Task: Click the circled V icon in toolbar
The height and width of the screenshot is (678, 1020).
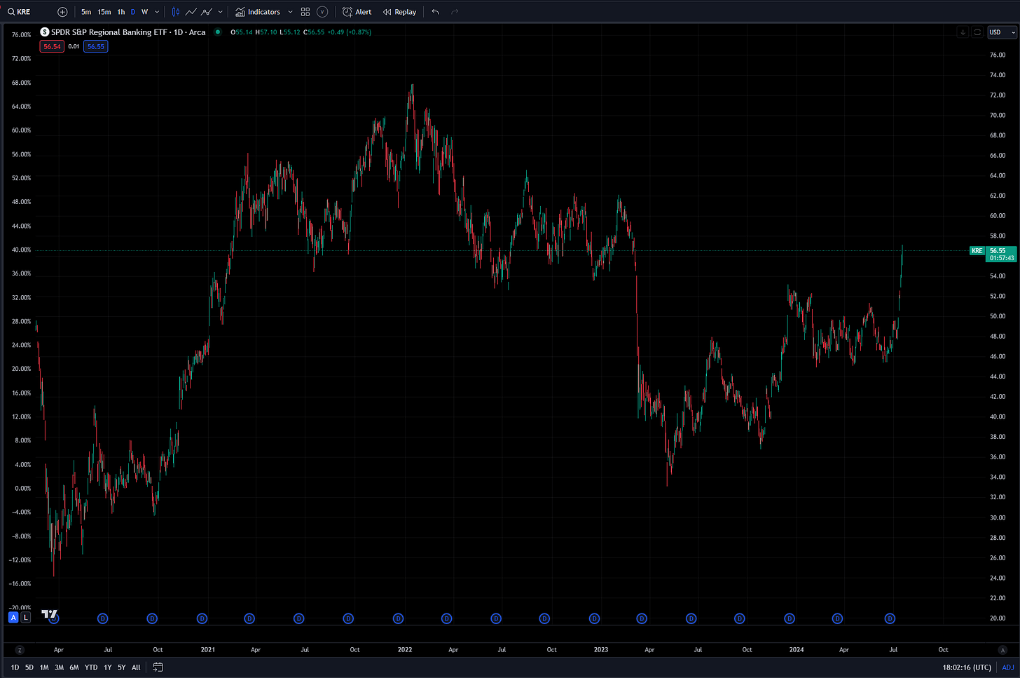Action: point(322,12)
